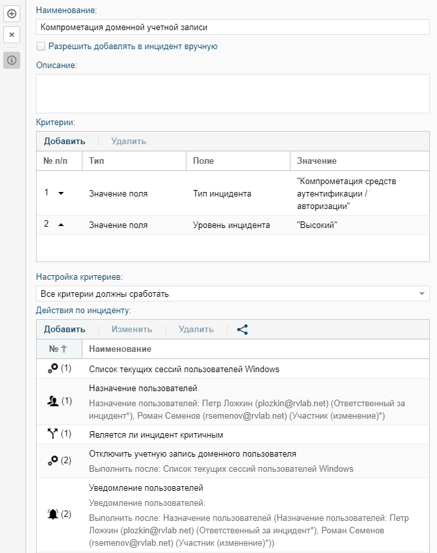Sort actions by the № column header

tap(59, 349)
